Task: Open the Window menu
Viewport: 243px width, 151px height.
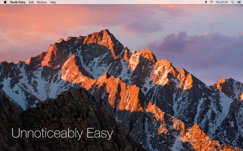Action: pyautogui.click(x=42, y=2)
